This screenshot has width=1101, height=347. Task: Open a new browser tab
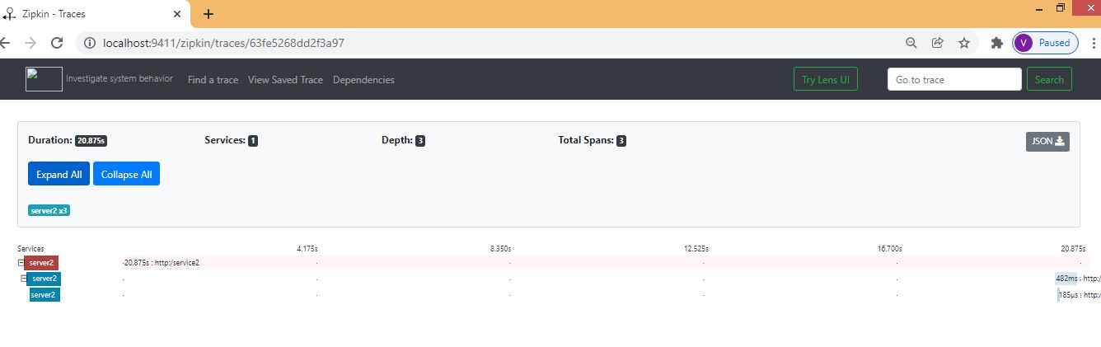[208, 14]
